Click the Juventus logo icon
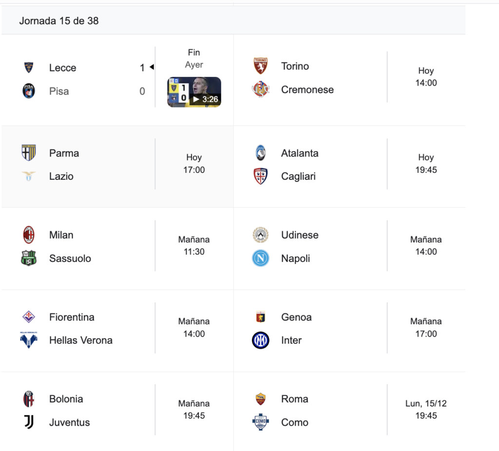The height and width of the screenshot is (451, 499). coord(29,422)
